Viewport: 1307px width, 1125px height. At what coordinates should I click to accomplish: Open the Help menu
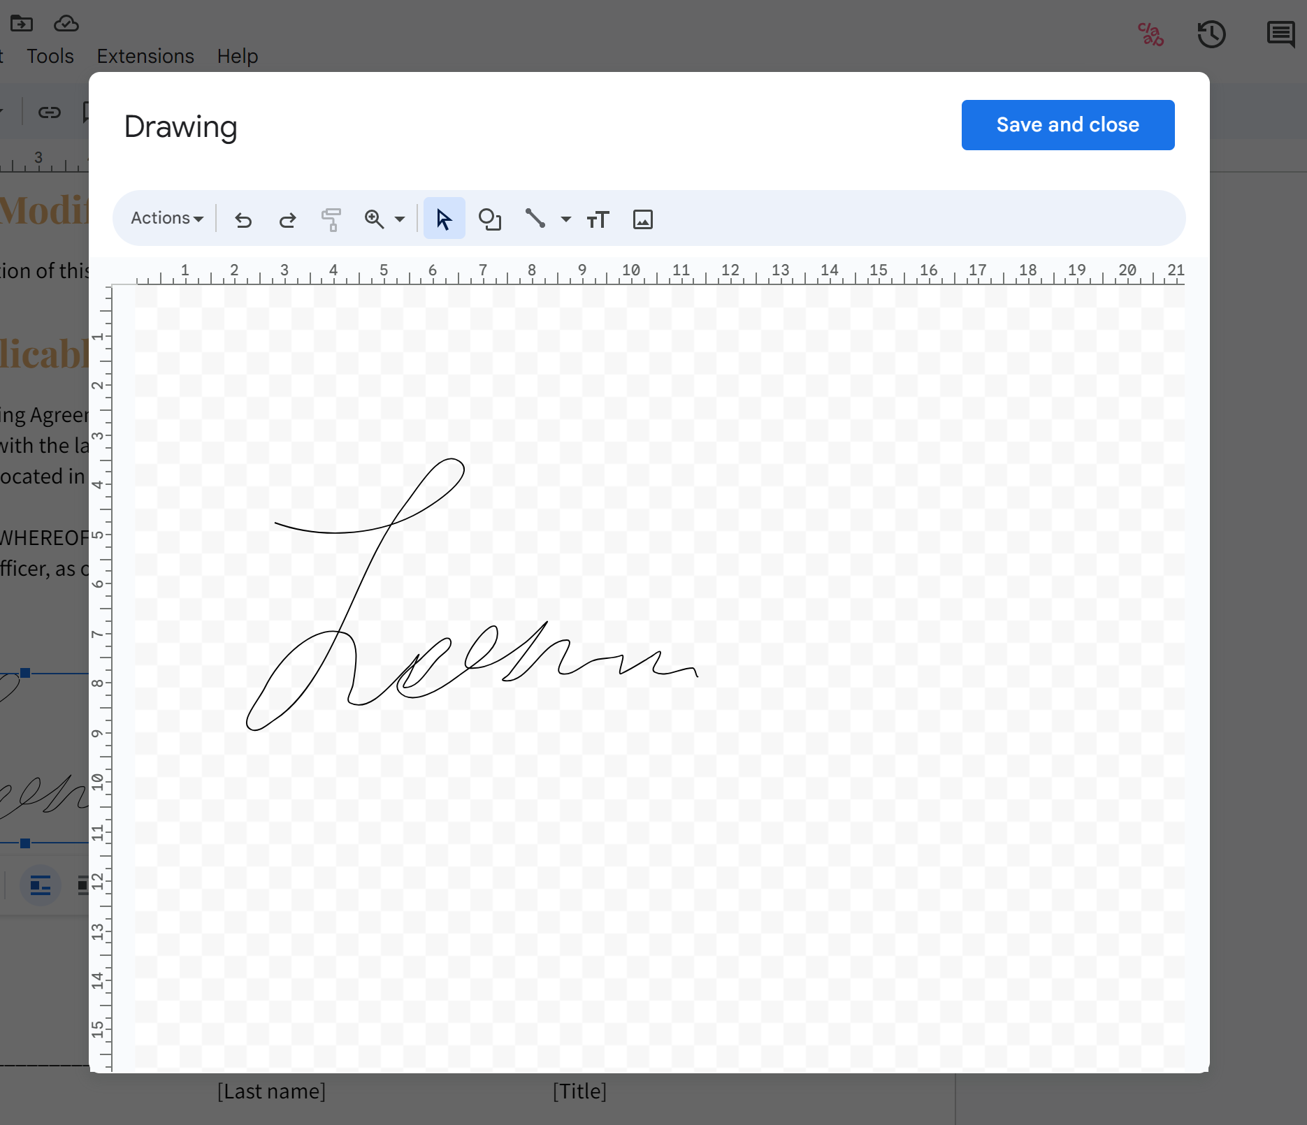237,56
